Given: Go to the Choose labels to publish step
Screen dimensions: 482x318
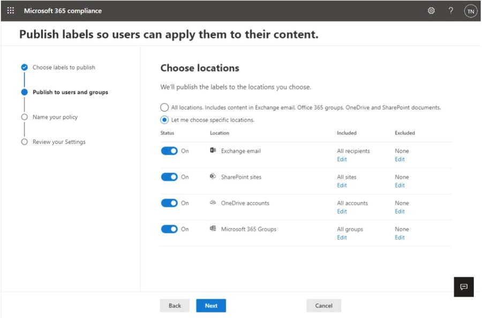Looking at the screenshot, I should pos(64,67).
